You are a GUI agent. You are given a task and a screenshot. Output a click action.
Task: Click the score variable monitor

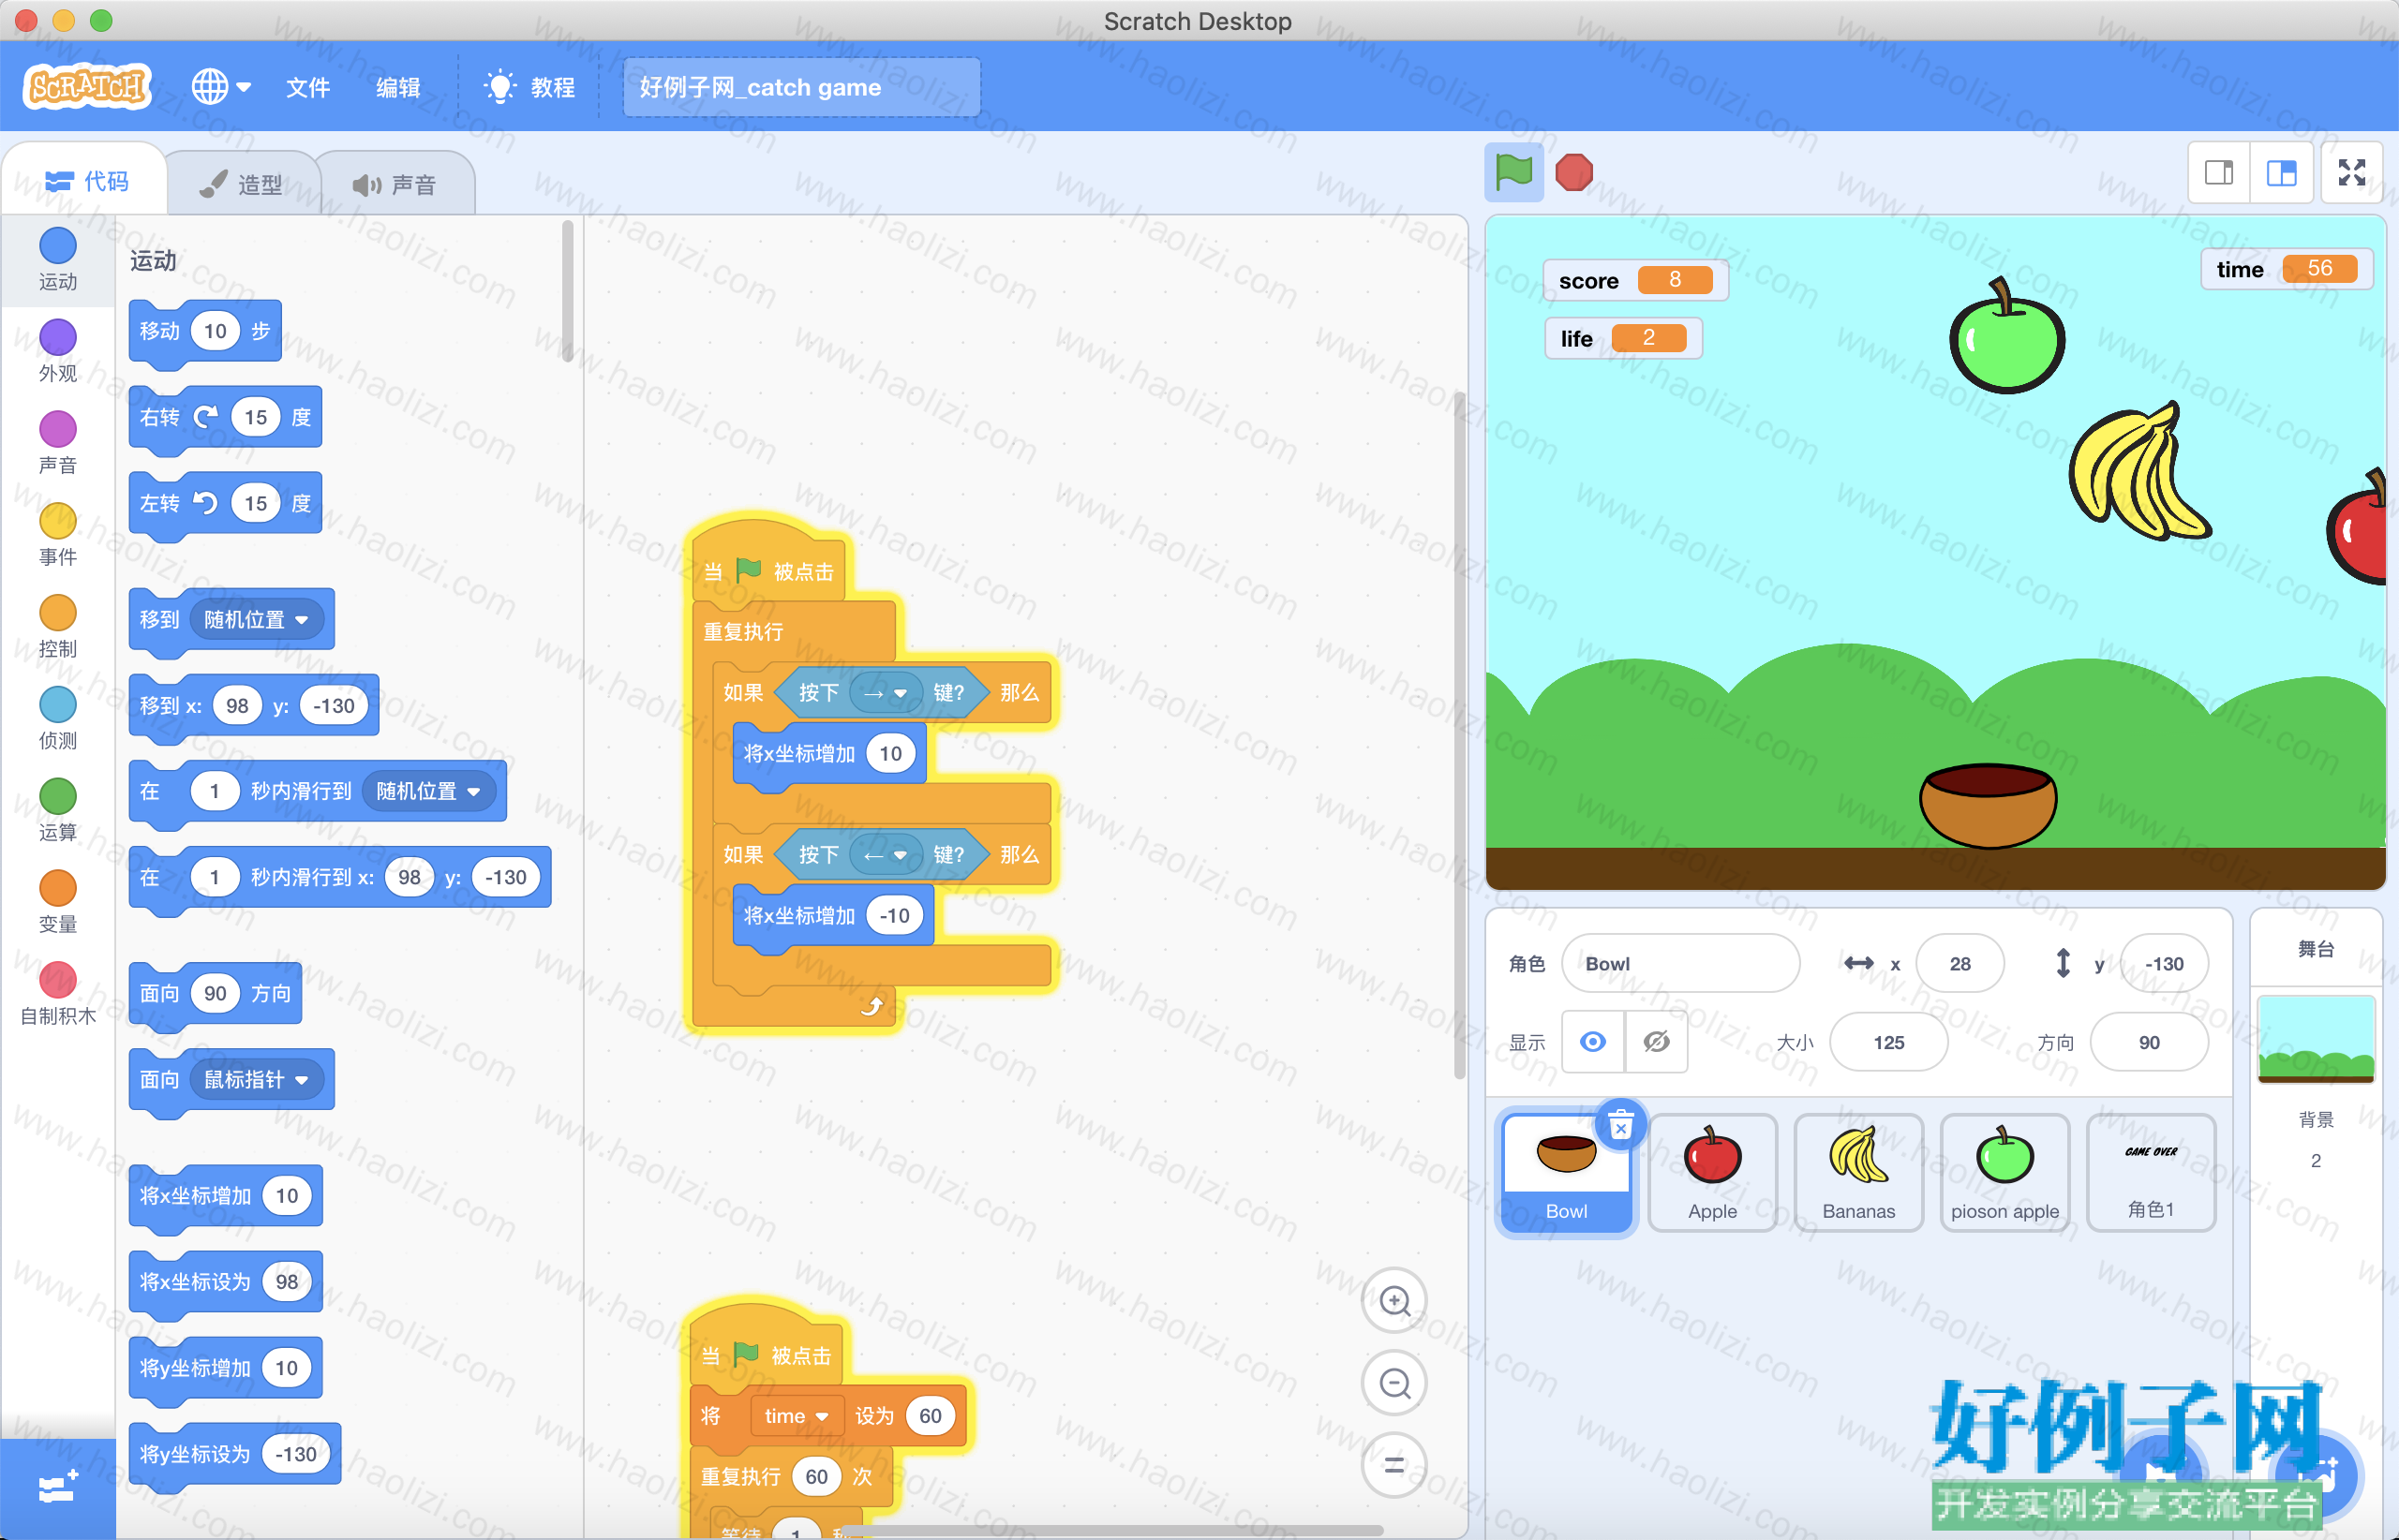[1634, 280]
